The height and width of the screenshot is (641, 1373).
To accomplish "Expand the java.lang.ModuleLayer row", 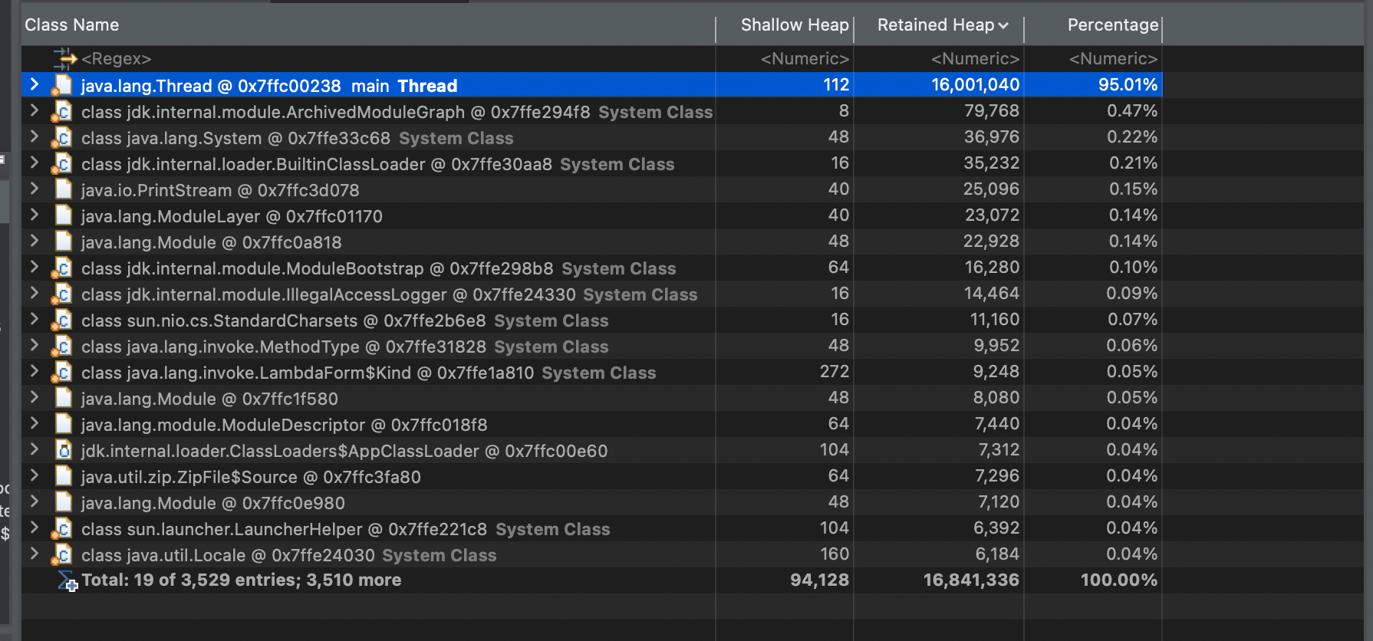I will click(35, 215).
